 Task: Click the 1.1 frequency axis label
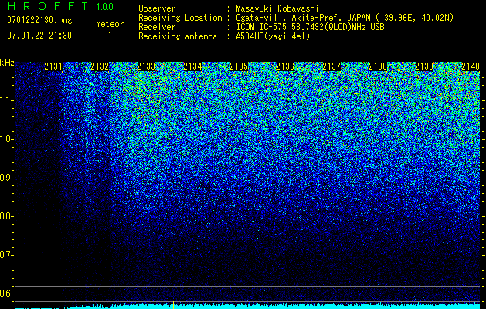tap(6, 100)
